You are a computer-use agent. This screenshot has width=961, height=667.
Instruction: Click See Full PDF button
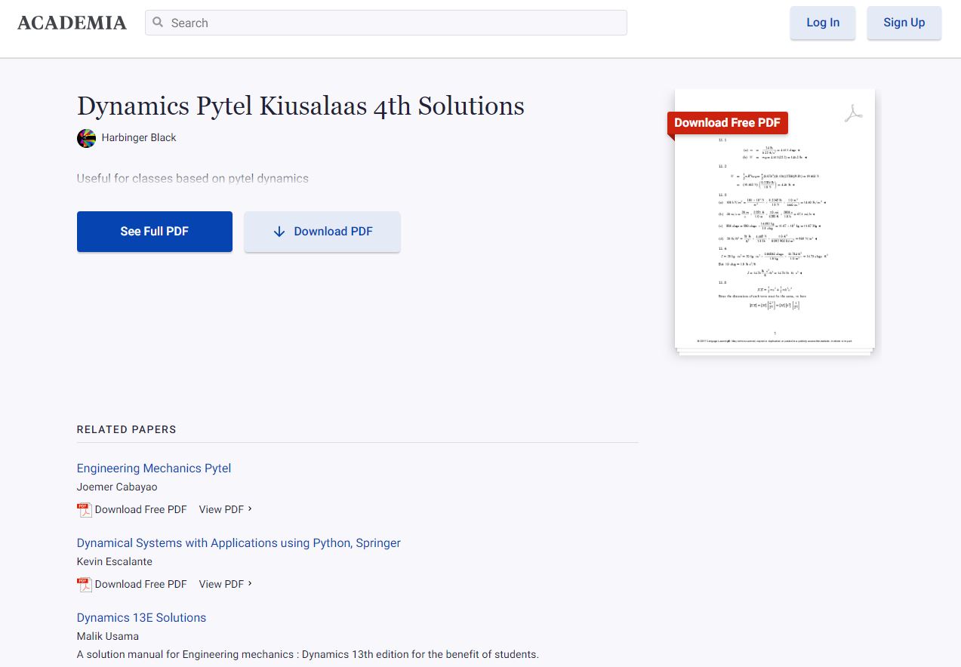click(155, 232)
